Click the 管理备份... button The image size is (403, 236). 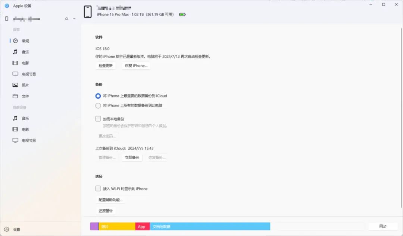click(107, 157)
